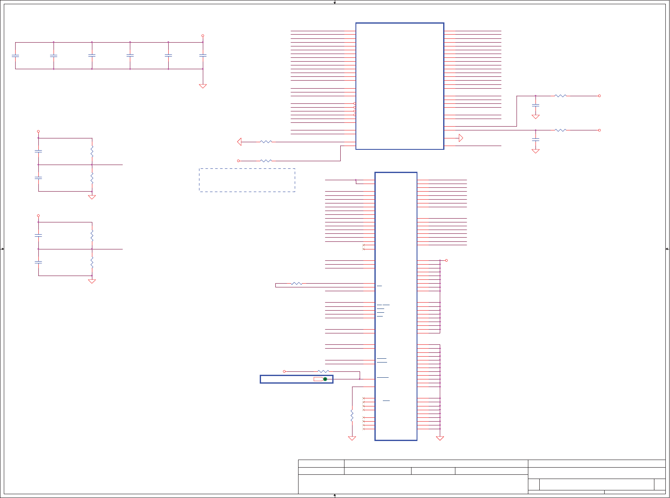Screen dimensions: 670x498
Task: Click the ground symbol of the upper-left divider
Action: click(x=92, y=197)
